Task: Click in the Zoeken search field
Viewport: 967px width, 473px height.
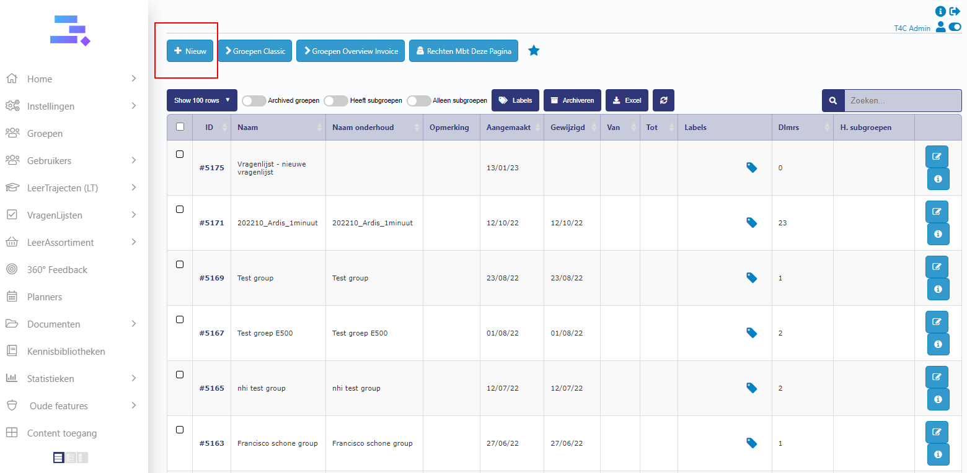Action: tap(903, 100)
